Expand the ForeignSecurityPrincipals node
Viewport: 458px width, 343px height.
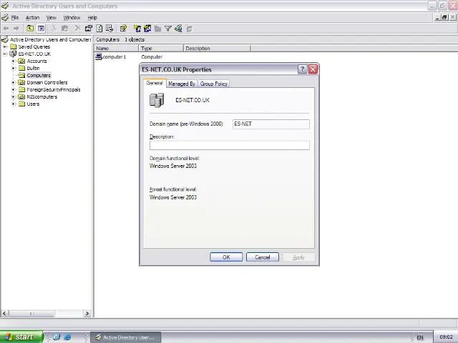13,89
